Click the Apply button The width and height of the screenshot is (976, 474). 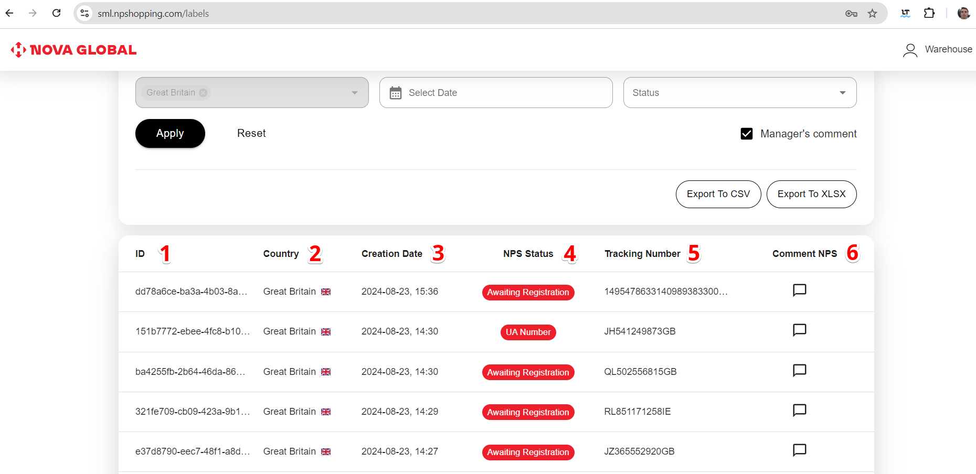click(x=170, y=134)
